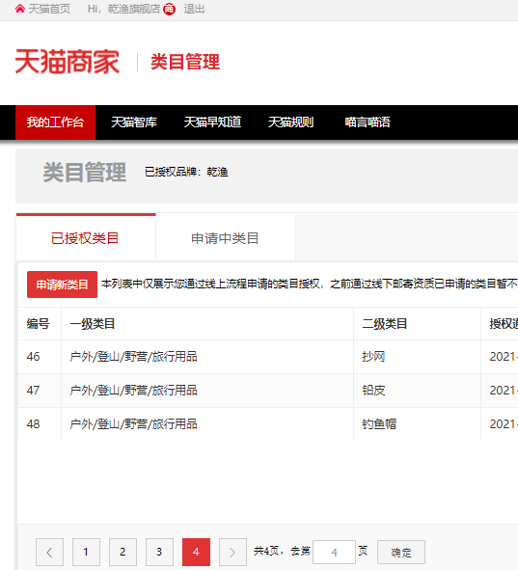Go to page 2
Viewport: 518px width, 570px height.
tap(123, 553)
